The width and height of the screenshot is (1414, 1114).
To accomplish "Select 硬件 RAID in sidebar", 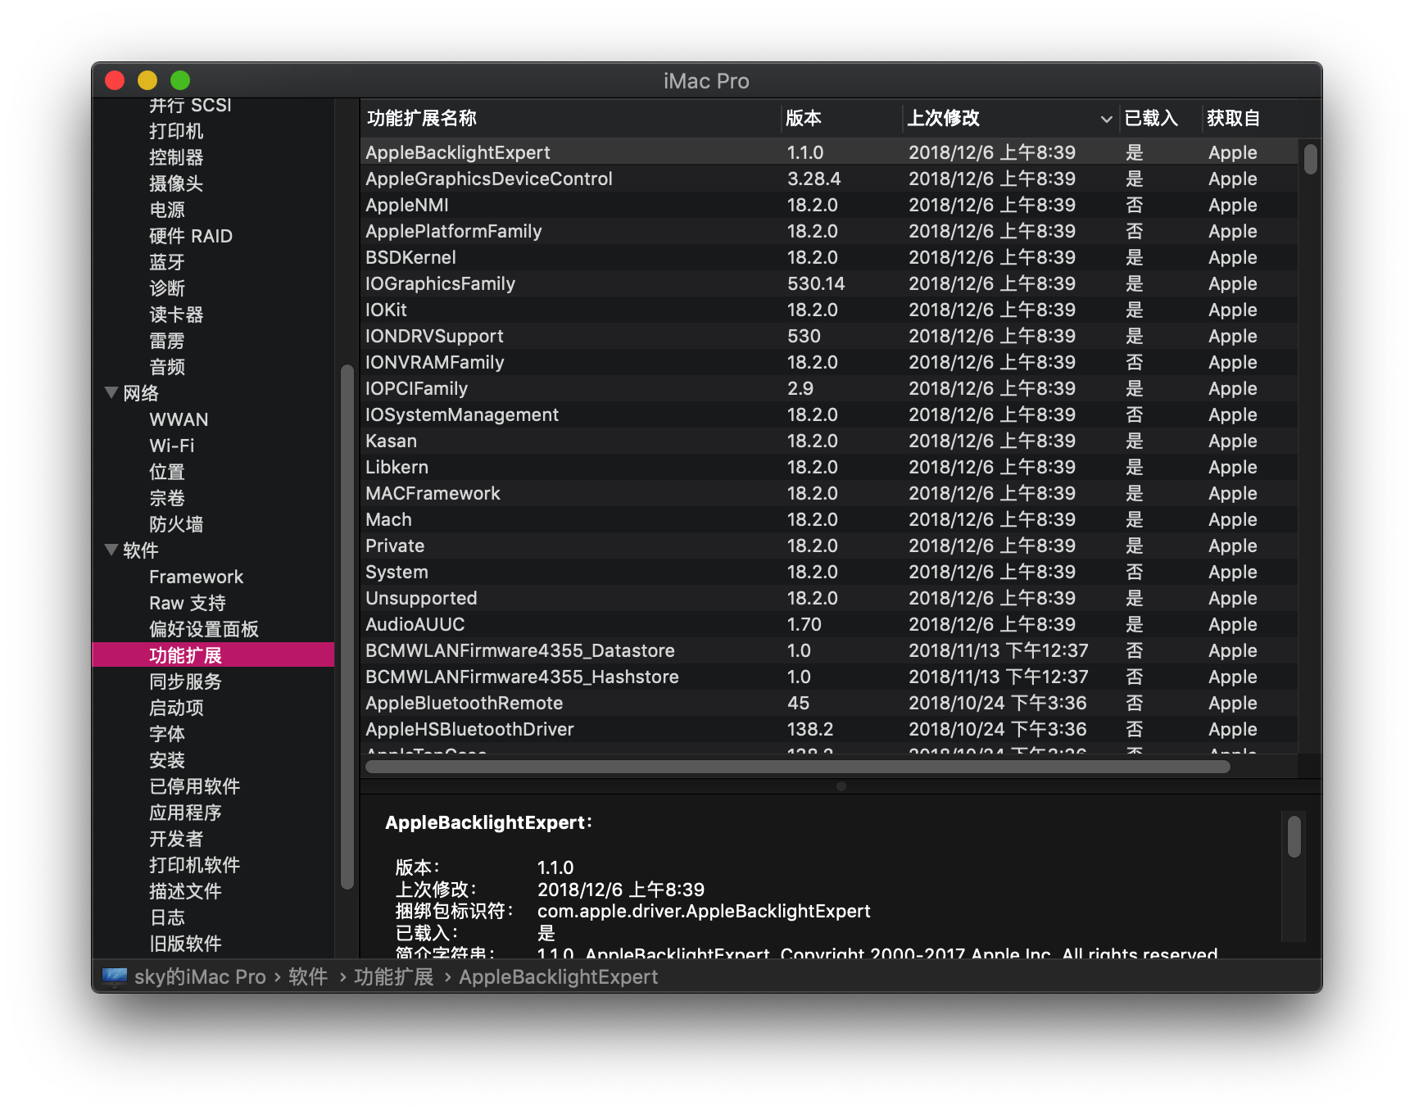I will (x=191, y=236).
